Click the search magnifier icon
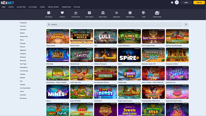The width and height of the screenshot is (206, 116). [x=49, y=25]
